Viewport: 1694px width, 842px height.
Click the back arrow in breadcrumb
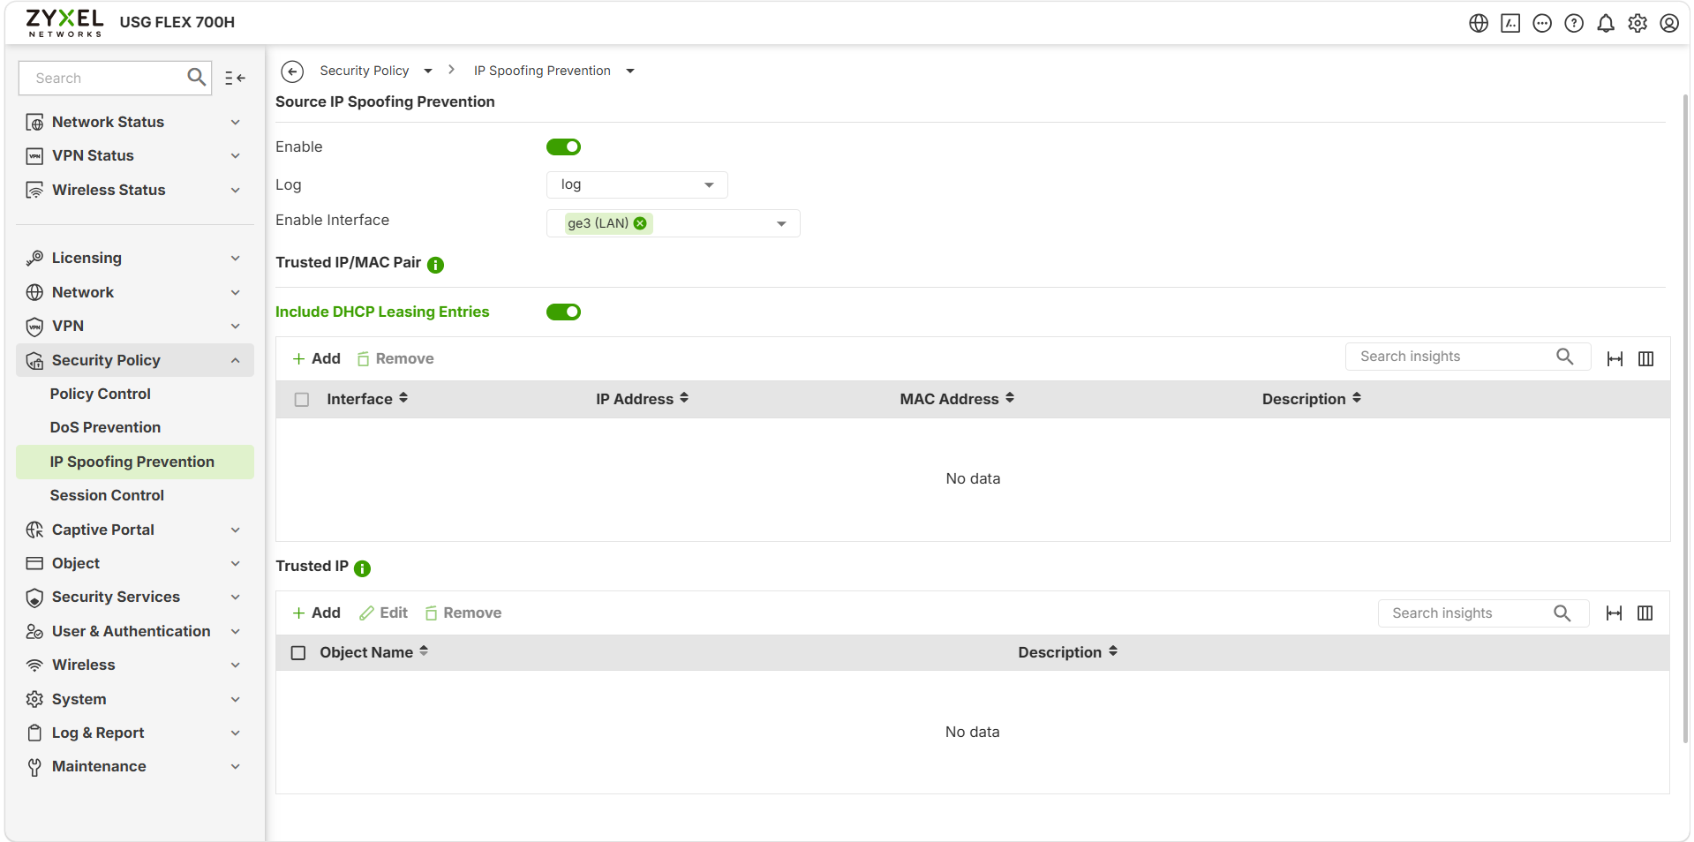tap(292, 71)
